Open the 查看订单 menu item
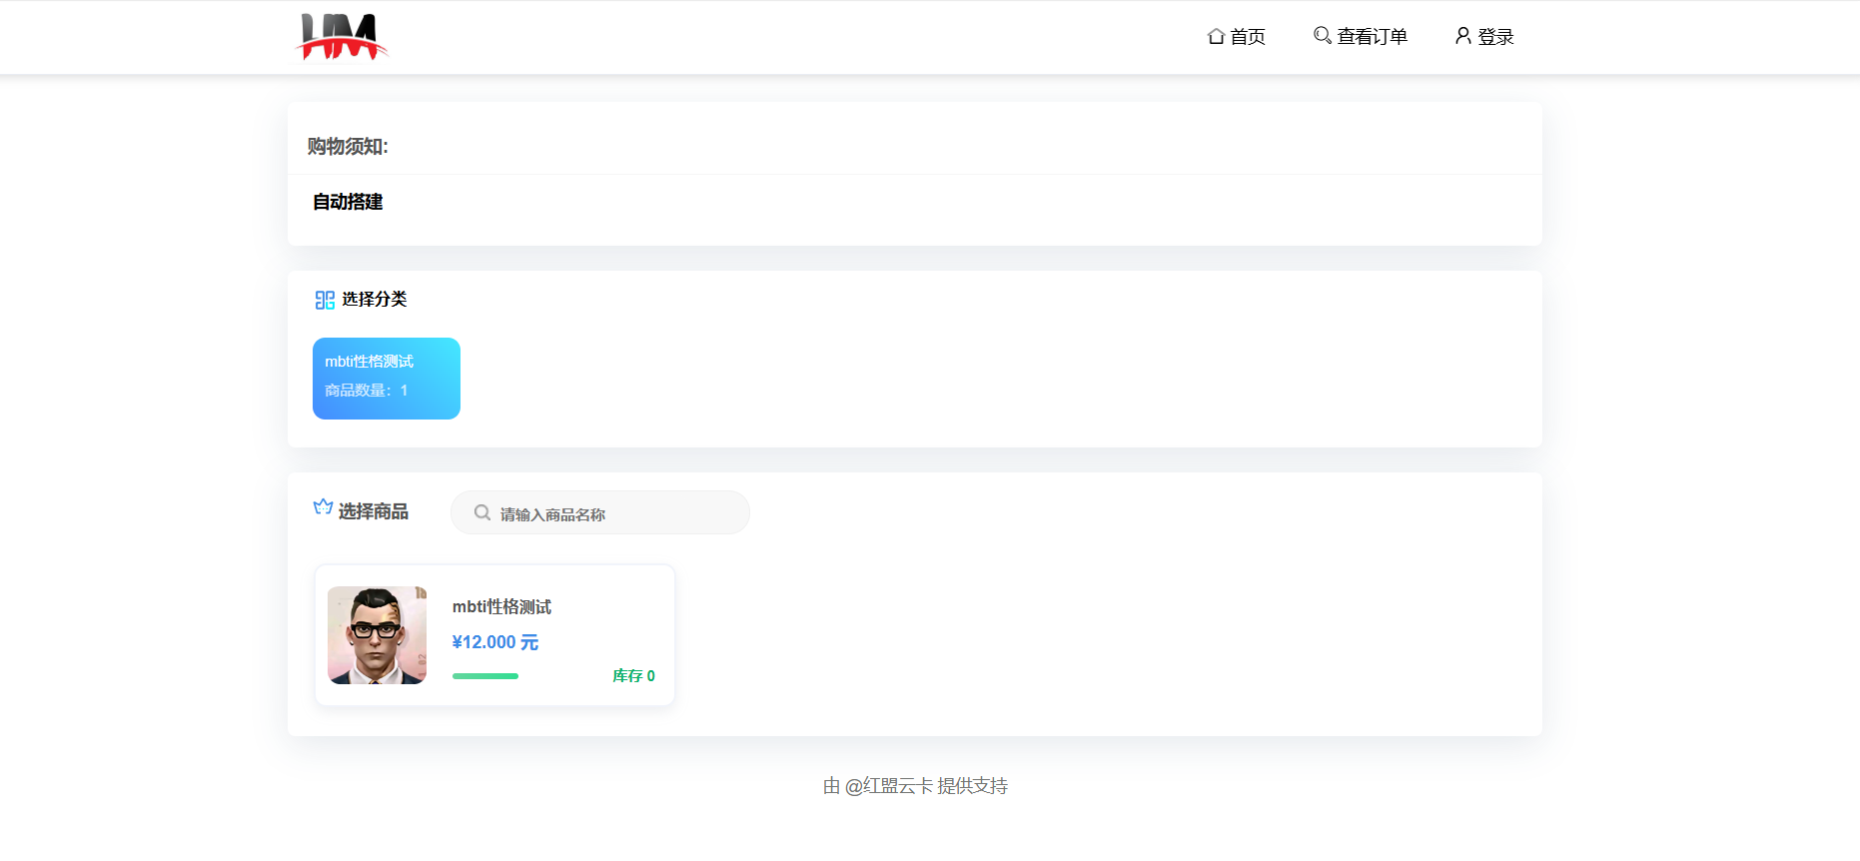Viewport: 1860px width, 861px height. pyautogui.click(x=1372, y=37)
